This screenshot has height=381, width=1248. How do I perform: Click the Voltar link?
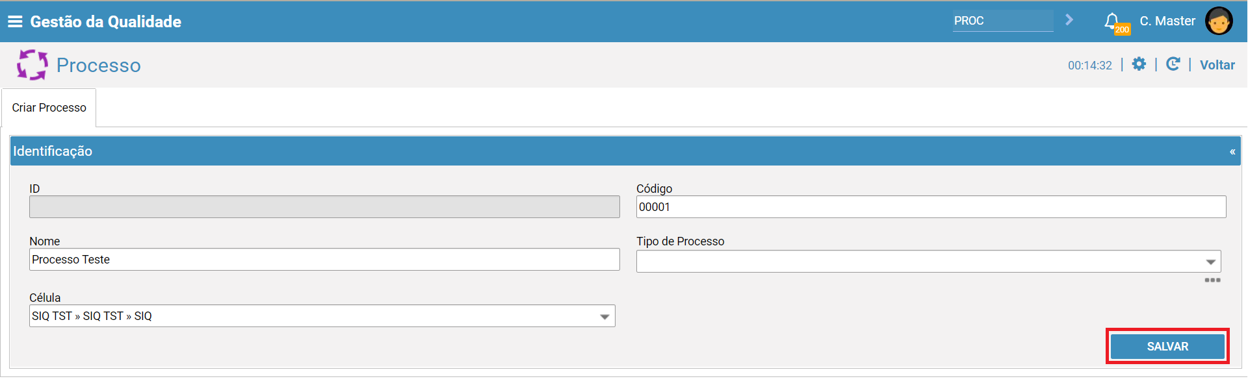pos(1217,65)
